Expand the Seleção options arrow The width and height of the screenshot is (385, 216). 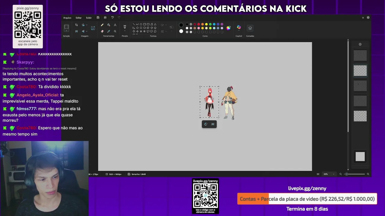pyautogui.click(x=66, y=31)
